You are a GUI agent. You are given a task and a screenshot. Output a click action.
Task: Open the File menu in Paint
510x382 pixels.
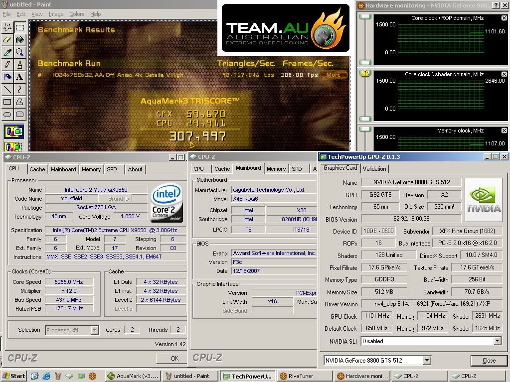point(6,14)
